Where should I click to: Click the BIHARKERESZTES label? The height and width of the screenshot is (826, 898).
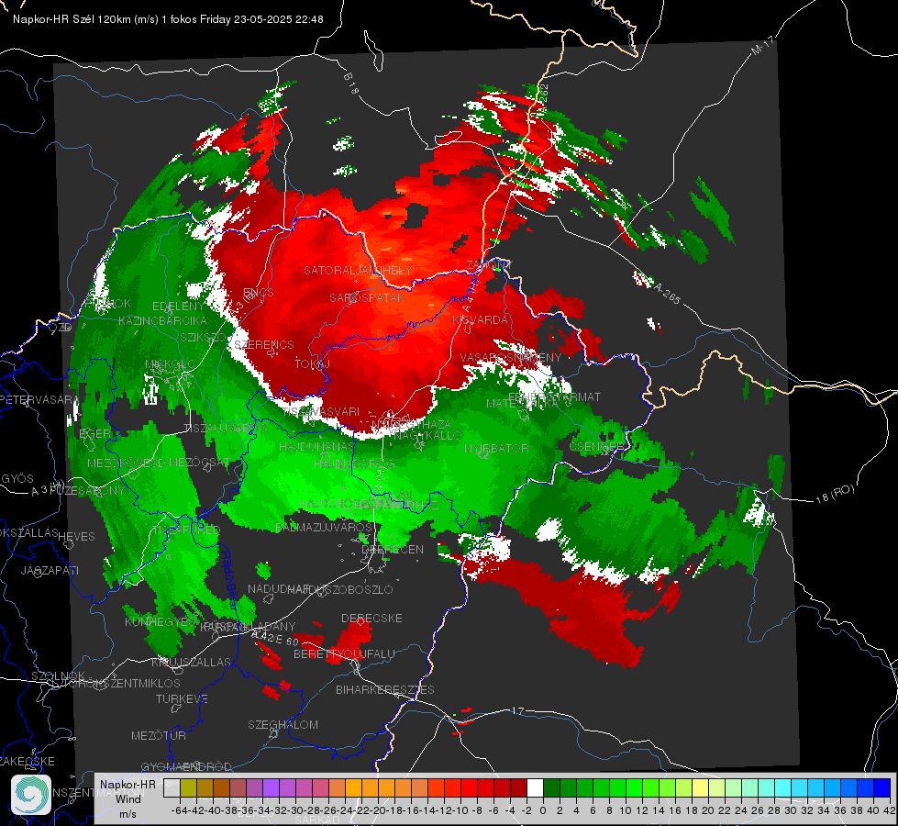click(x=385, y=689)
